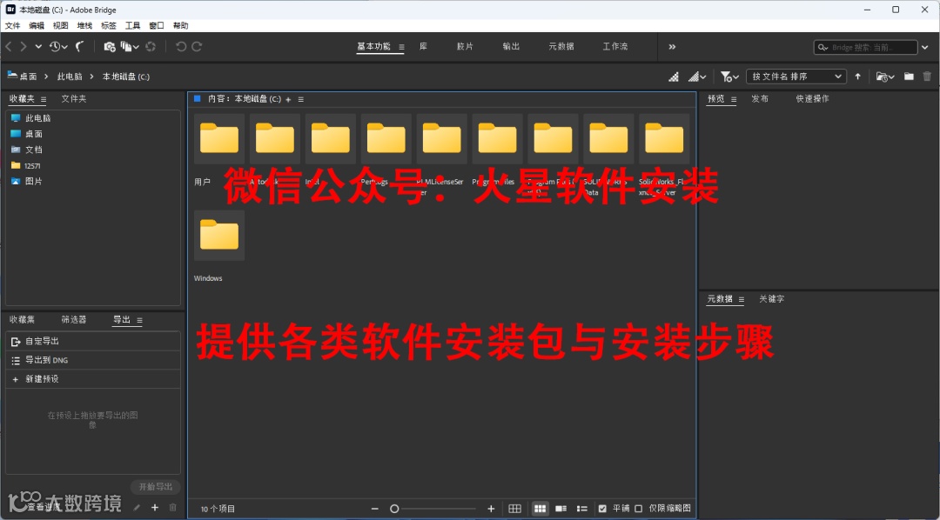Open the recent folders dropdown icon
Screen dimensions: 940x520
885,77
